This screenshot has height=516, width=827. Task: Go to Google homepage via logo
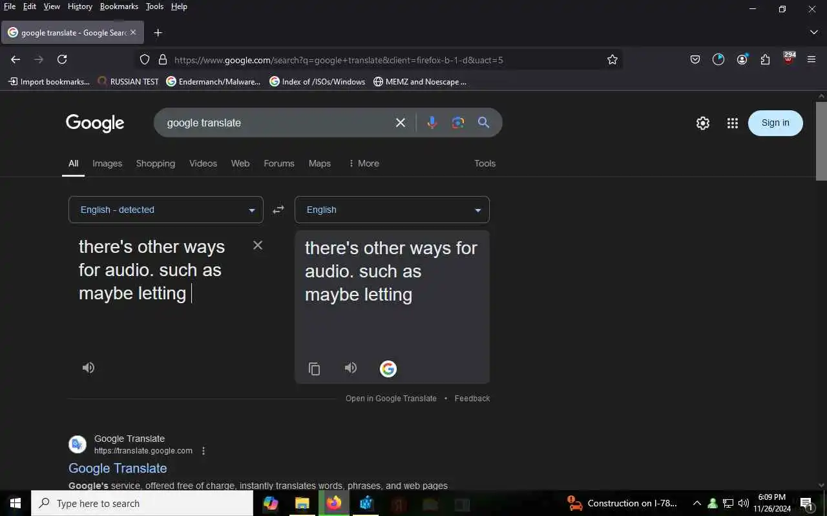(95, 123)
